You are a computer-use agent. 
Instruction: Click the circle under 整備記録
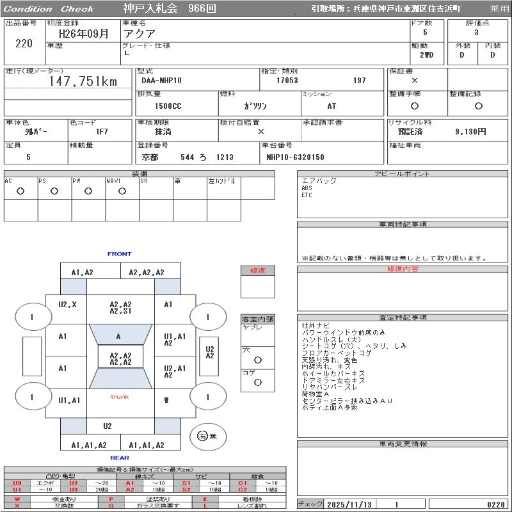477,106
